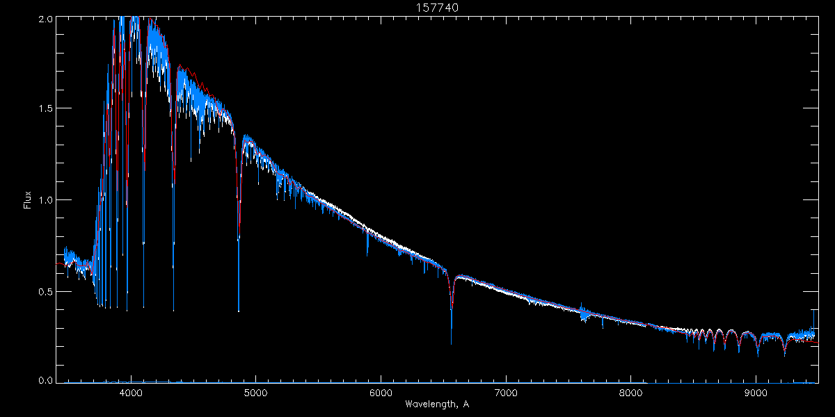Click the 5000 tick label on x-axis
The width and height of the screenshot is (835, 417).
click(255, 393)
